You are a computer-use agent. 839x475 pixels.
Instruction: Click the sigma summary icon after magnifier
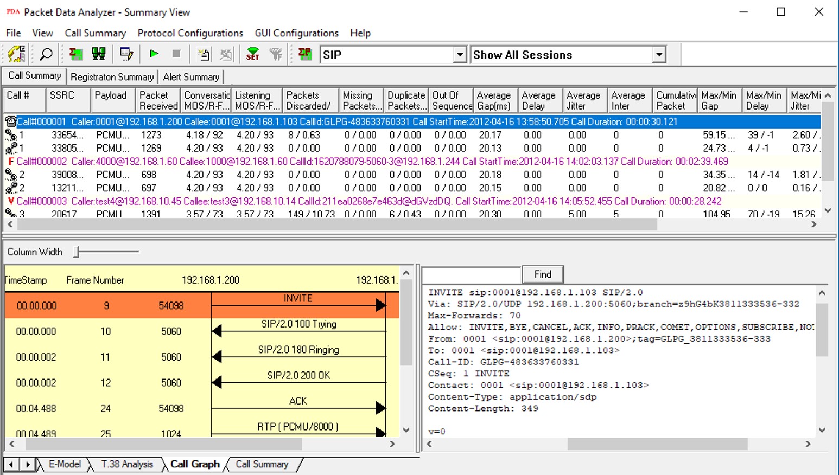(76, 54)
